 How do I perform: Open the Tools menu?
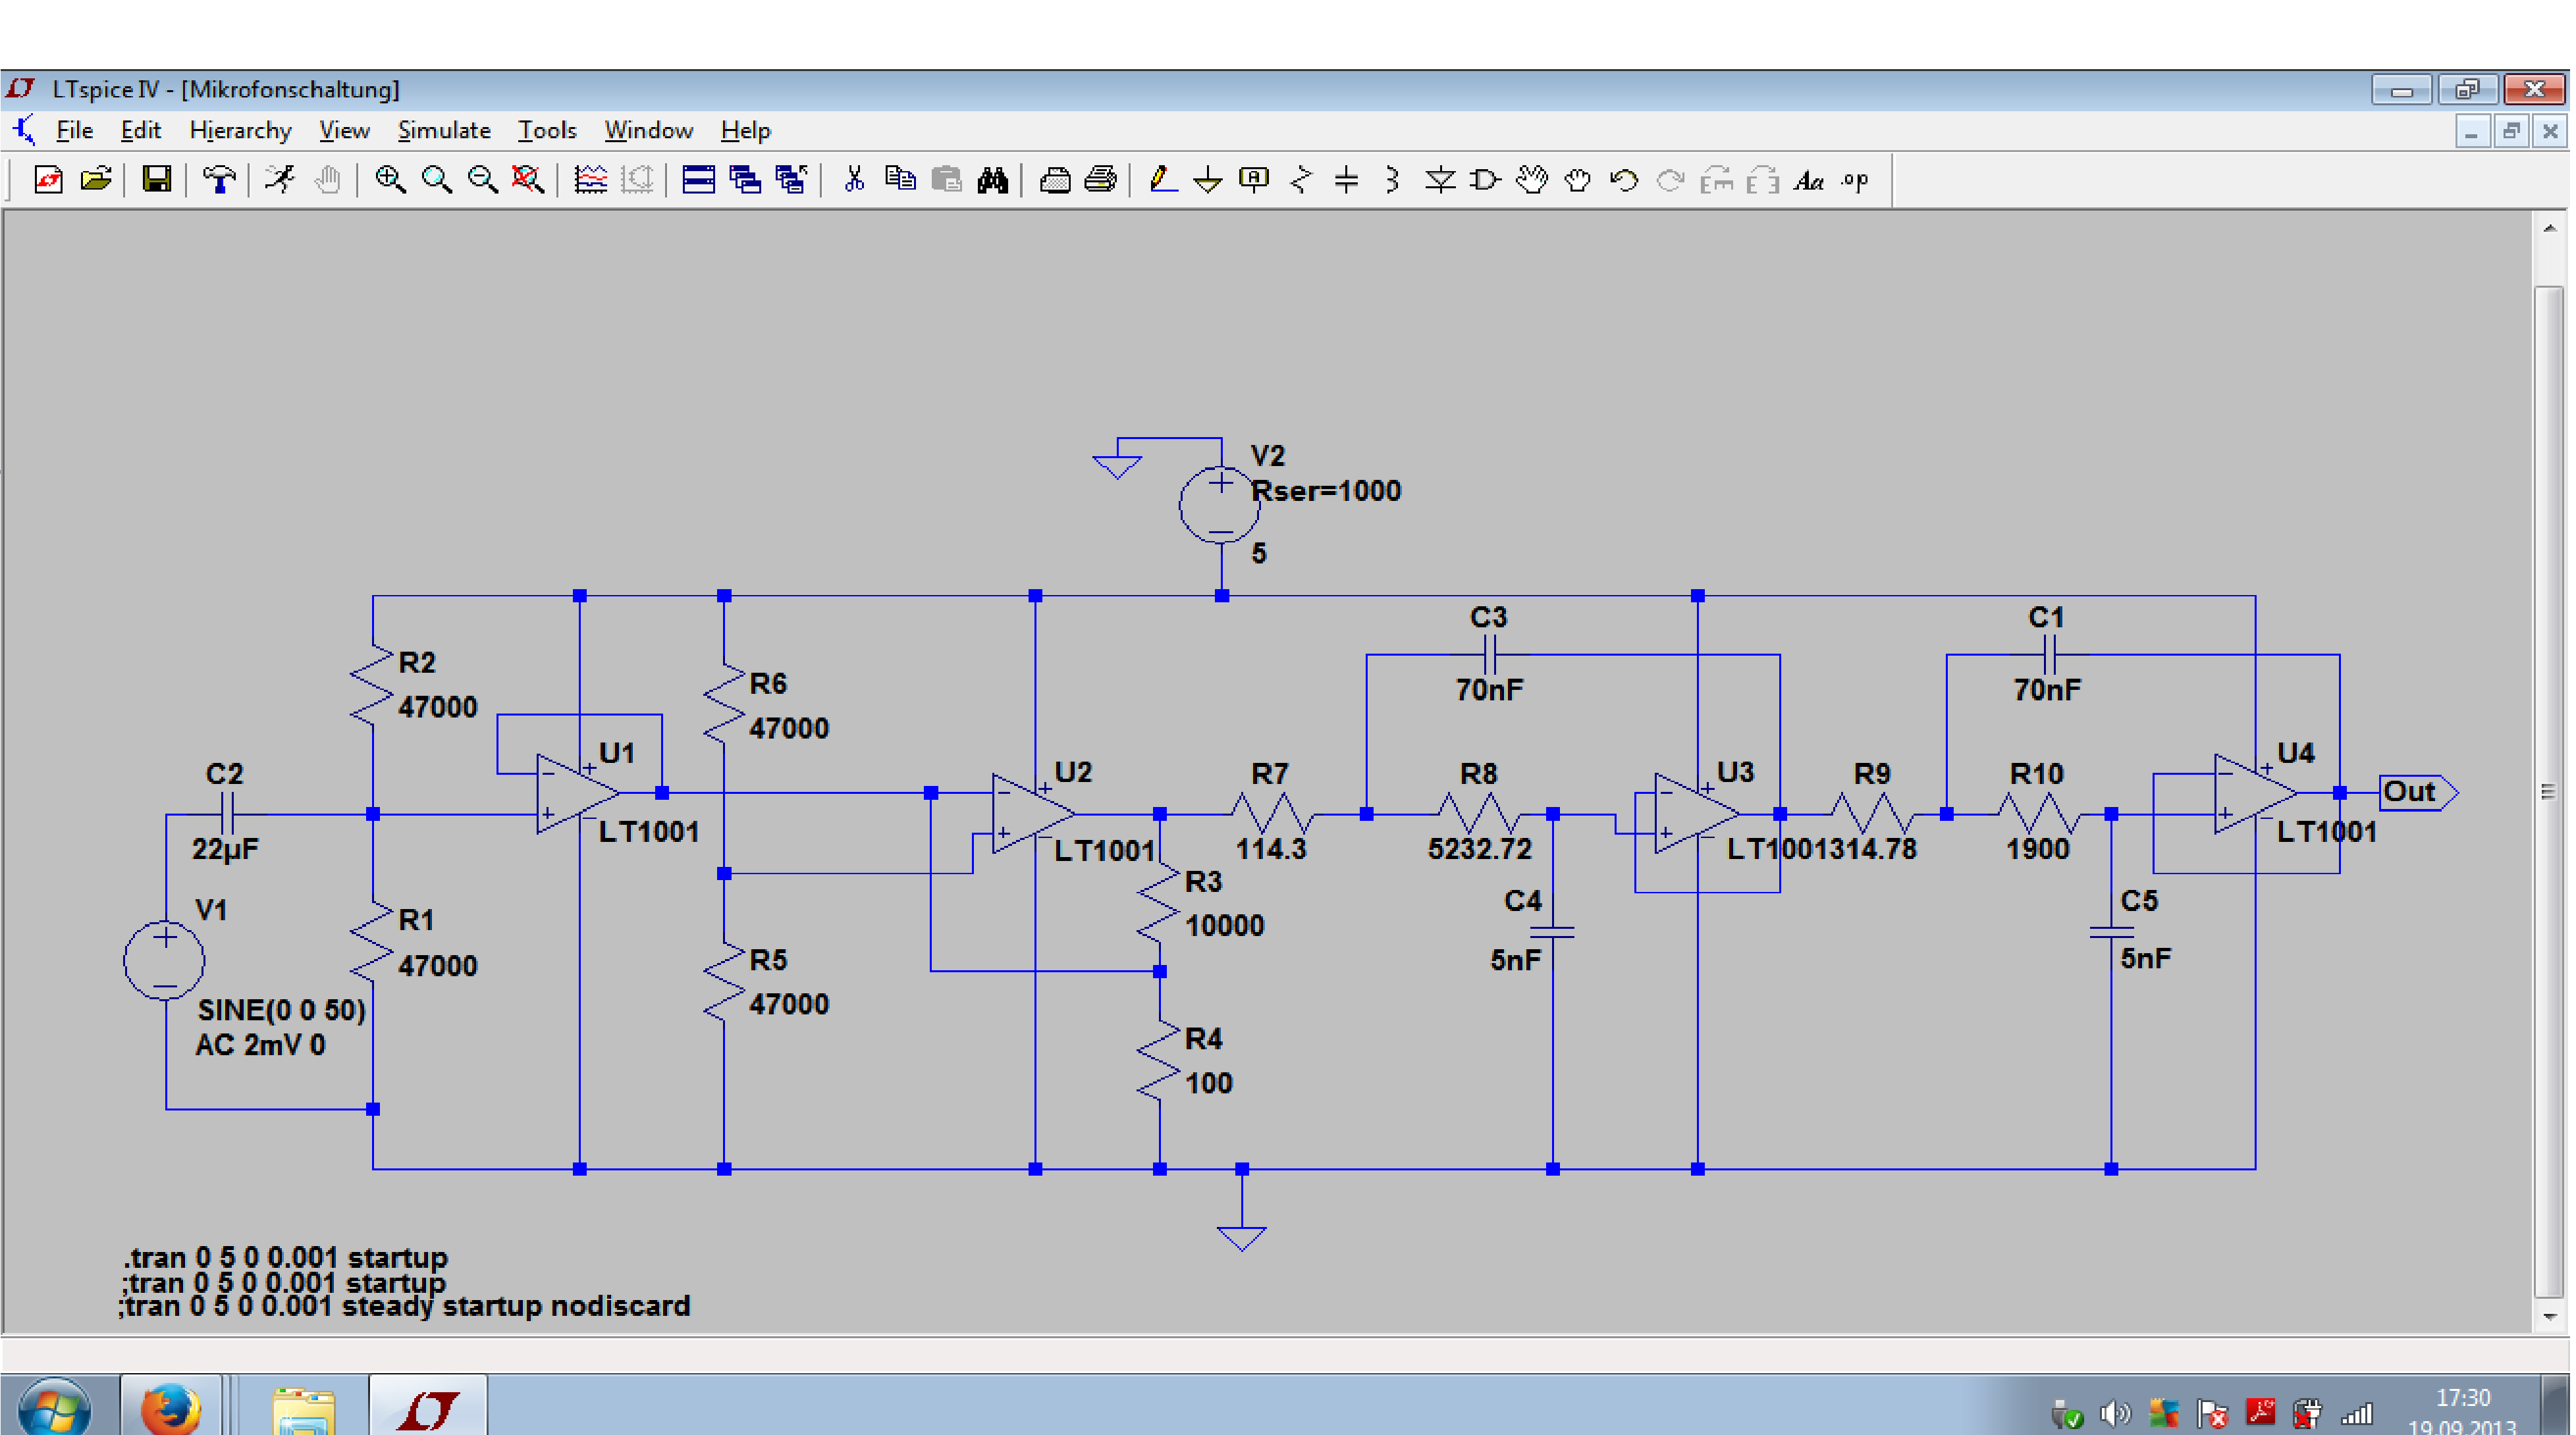(547, 130)
